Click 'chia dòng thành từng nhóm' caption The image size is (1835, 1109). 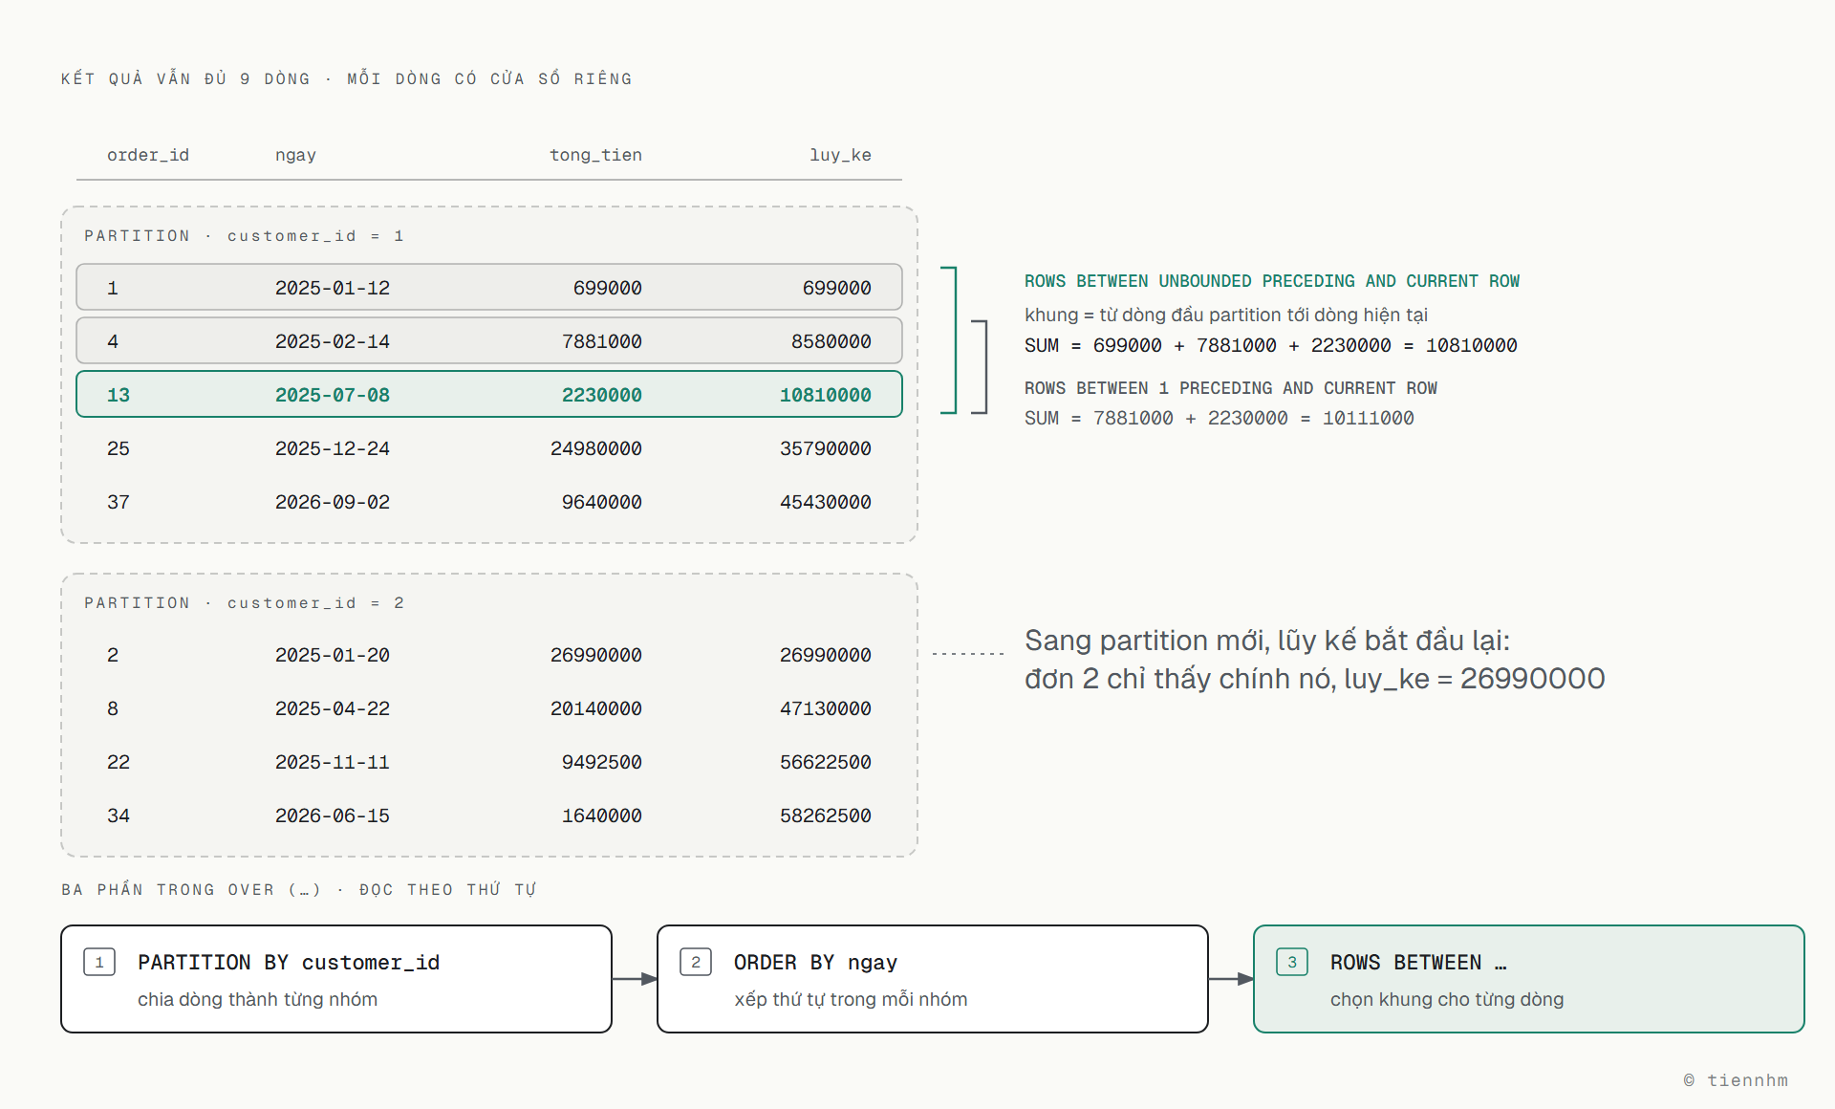tap(257, 999)
